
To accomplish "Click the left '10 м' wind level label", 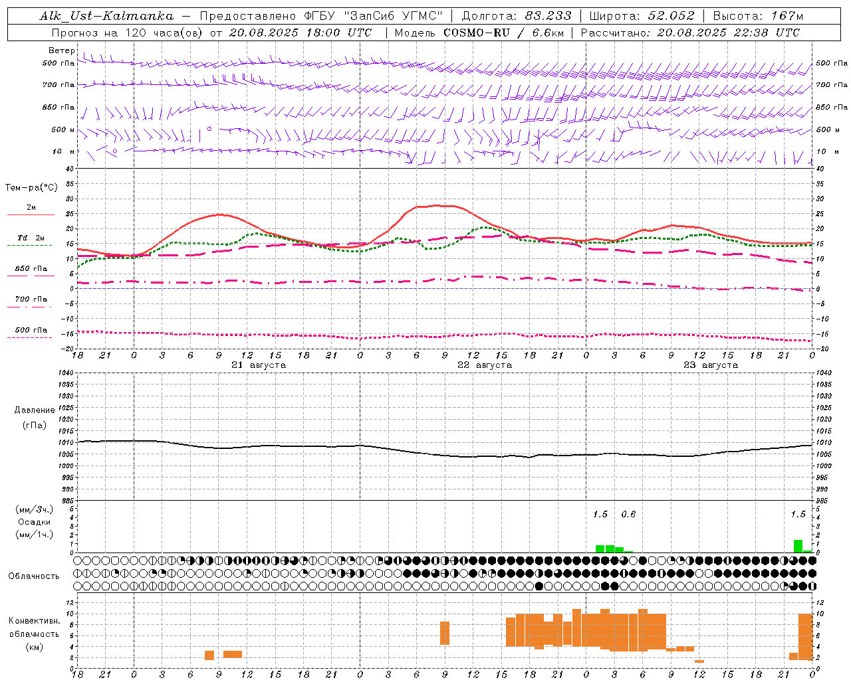I will tap(63, 151).
